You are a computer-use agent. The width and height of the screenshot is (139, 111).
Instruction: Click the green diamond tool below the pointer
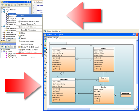click(45, 41)
